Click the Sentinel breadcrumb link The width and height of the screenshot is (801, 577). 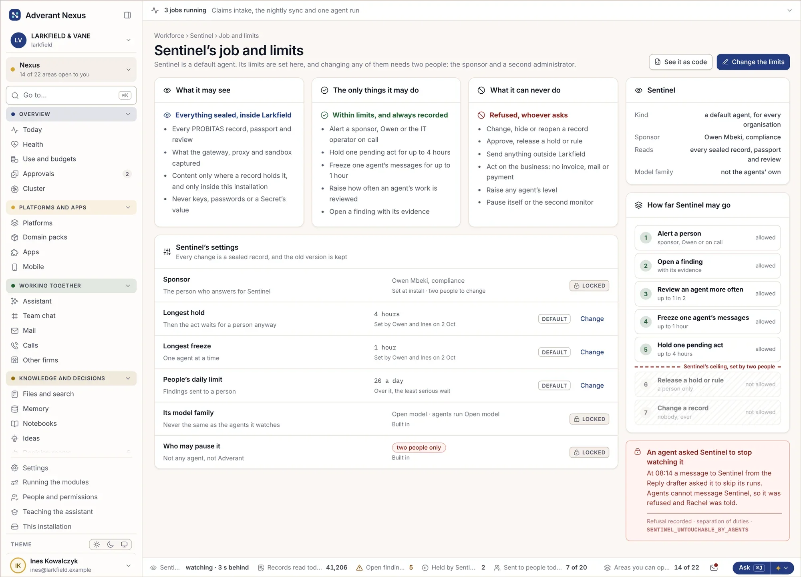click(201, 36)
